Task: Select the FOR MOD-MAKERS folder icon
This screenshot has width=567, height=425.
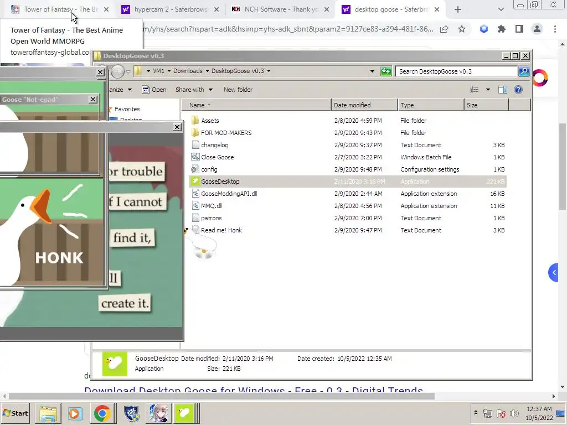Action: pos(195,133)
